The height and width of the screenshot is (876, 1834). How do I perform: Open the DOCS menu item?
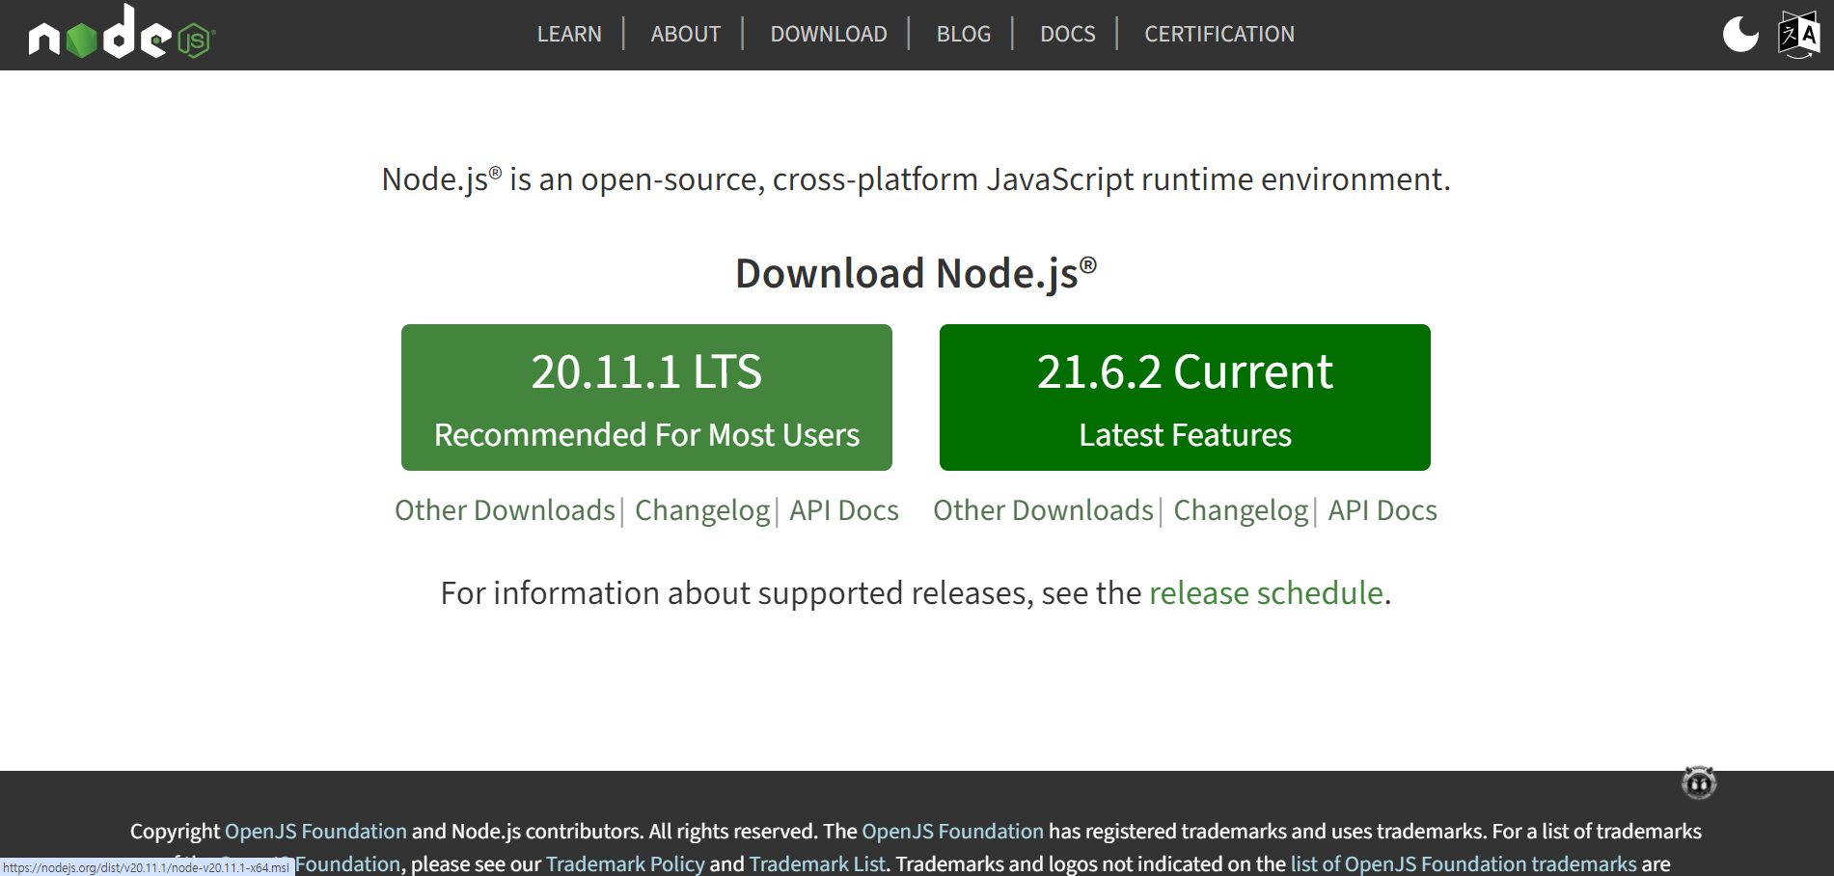pos(1068,34)
